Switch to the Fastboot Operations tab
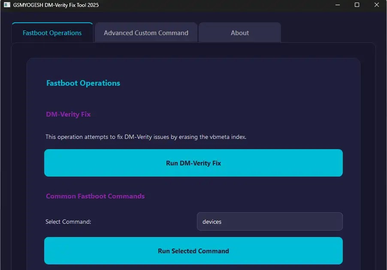This screenshot has width=387, height=270. [52, 33]
